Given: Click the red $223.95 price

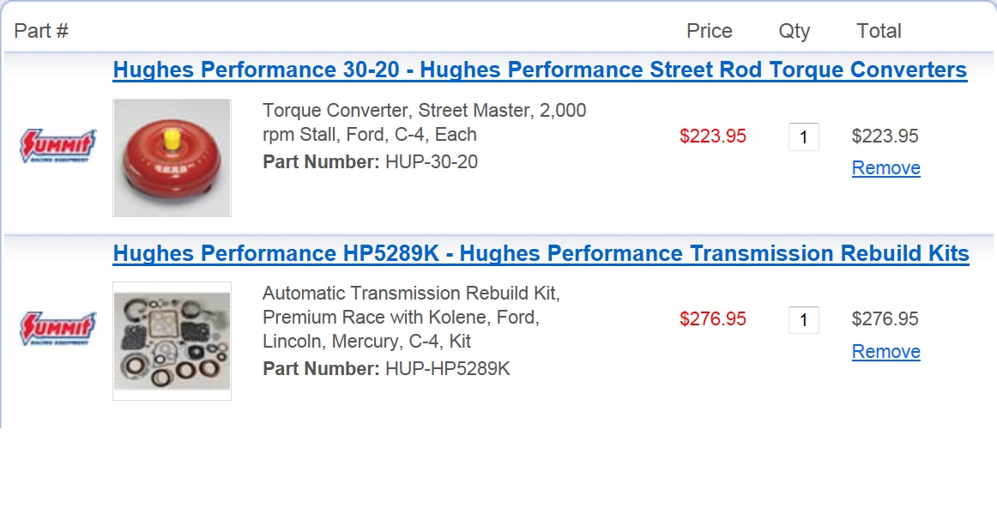Looking at the screenshot, I should [713, 136].
